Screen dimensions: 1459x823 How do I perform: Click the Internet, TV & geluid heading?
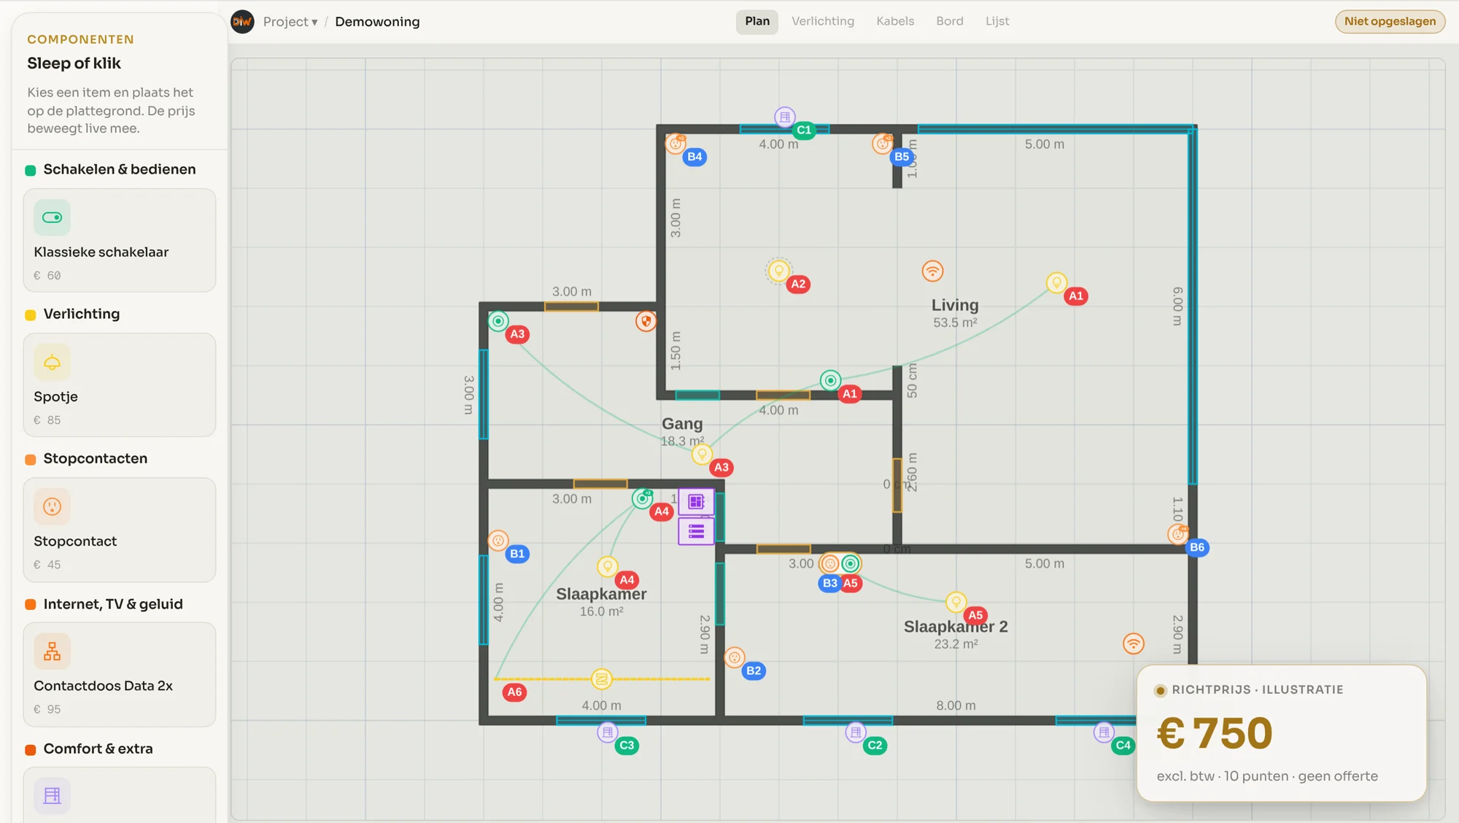(x=113, y=604)
